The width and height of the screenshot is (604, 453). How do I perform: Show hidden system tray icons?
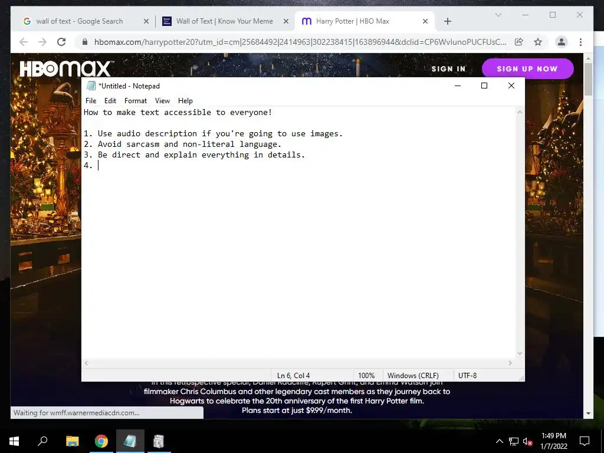[x=499, y=441]
